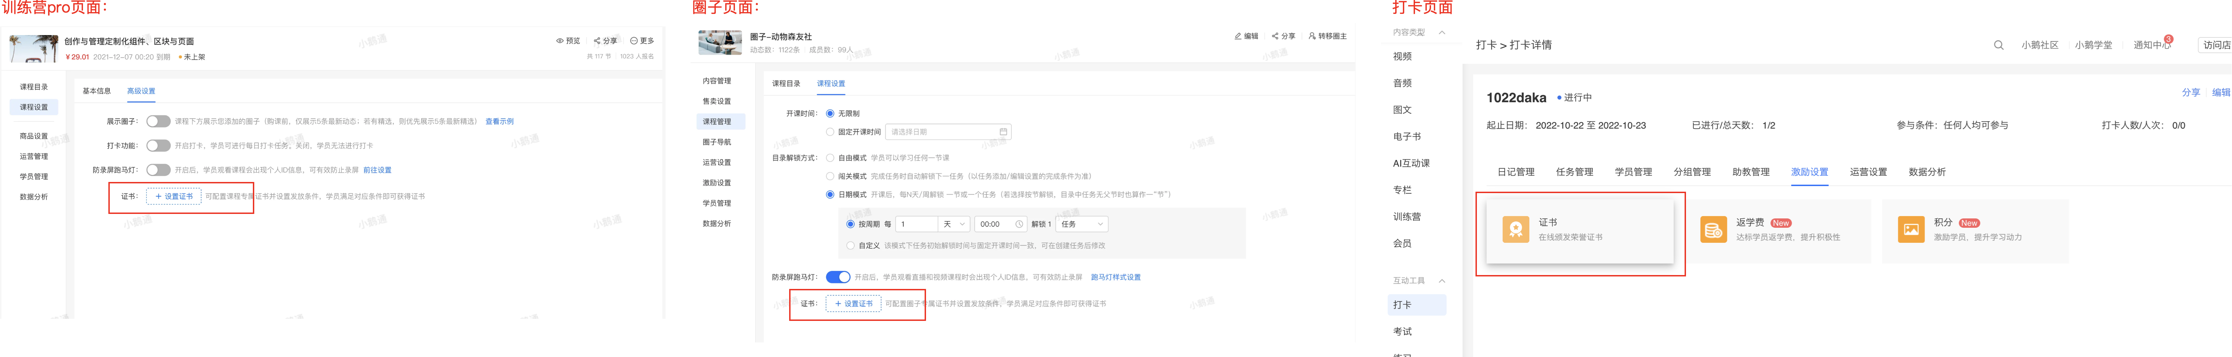Open the 分组管理 tab
The width and height of the screenshot is (2232, 357).
pyautogui.click(x=1692, y=173)
